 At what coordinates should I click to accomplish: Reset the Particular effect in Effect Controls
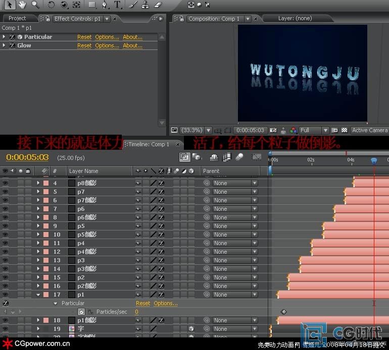pos(84,37)
